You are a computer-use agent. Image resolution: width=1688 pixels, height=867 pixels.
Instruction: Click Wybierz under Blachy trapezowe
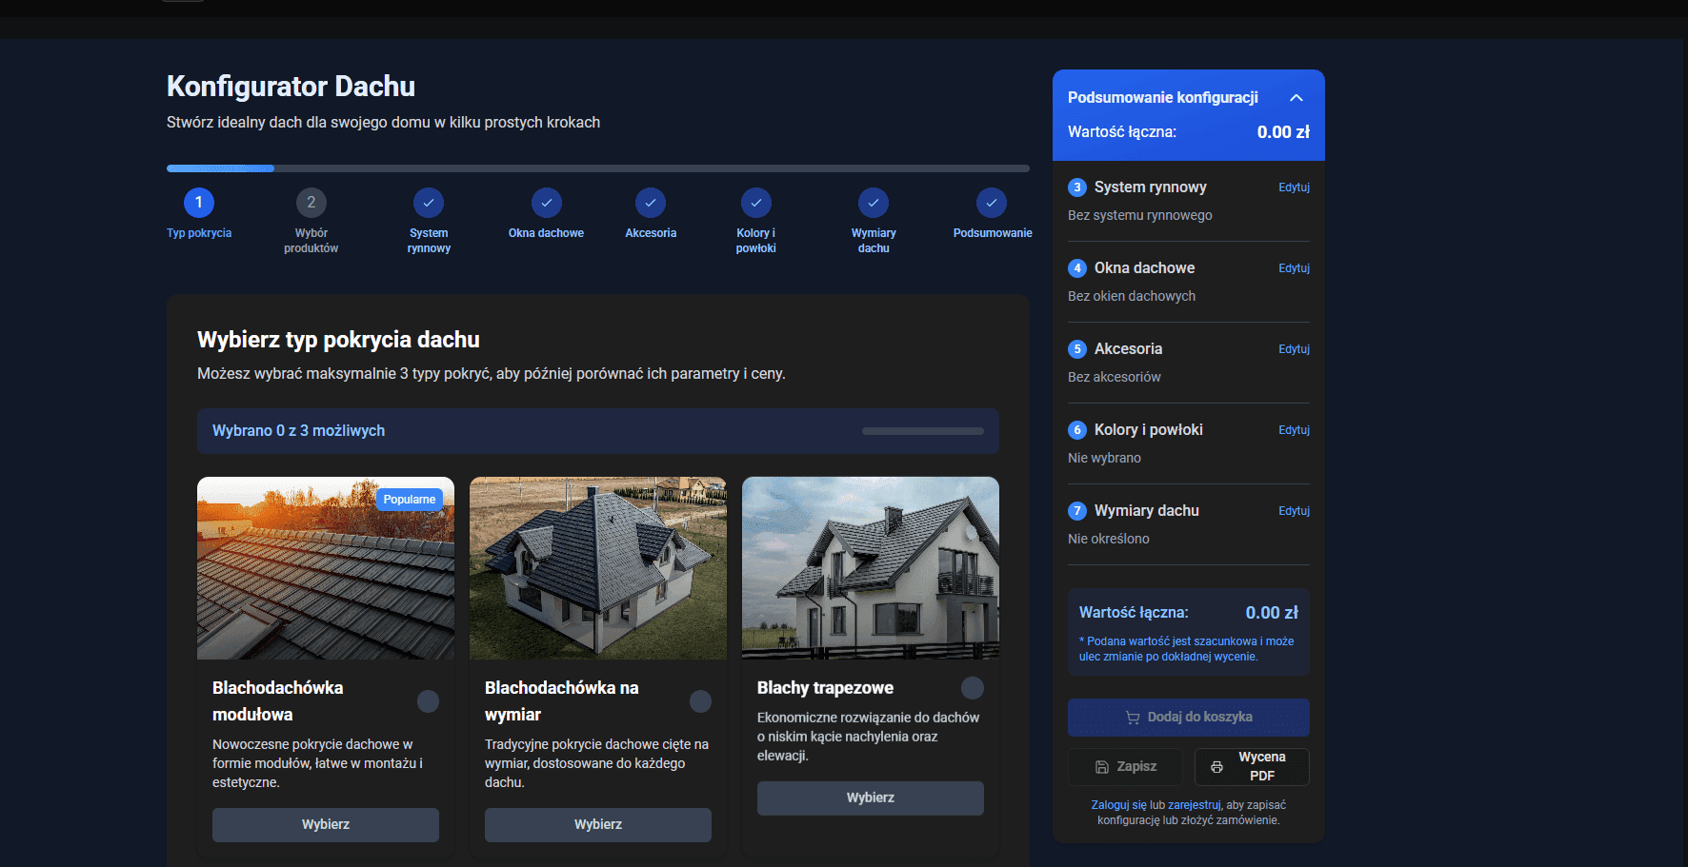[x=871, y=798]
